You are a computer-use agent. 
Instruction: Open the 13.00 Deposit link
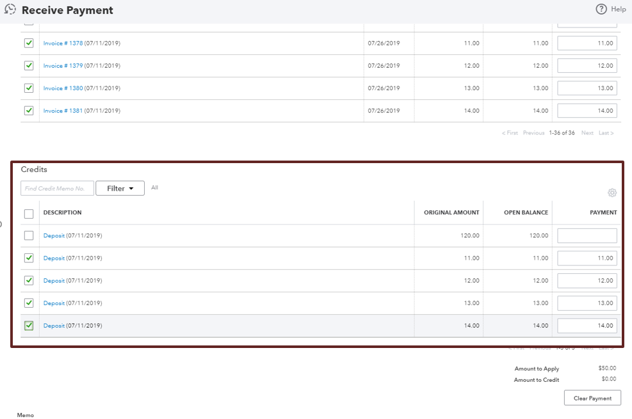pos(54,303)
